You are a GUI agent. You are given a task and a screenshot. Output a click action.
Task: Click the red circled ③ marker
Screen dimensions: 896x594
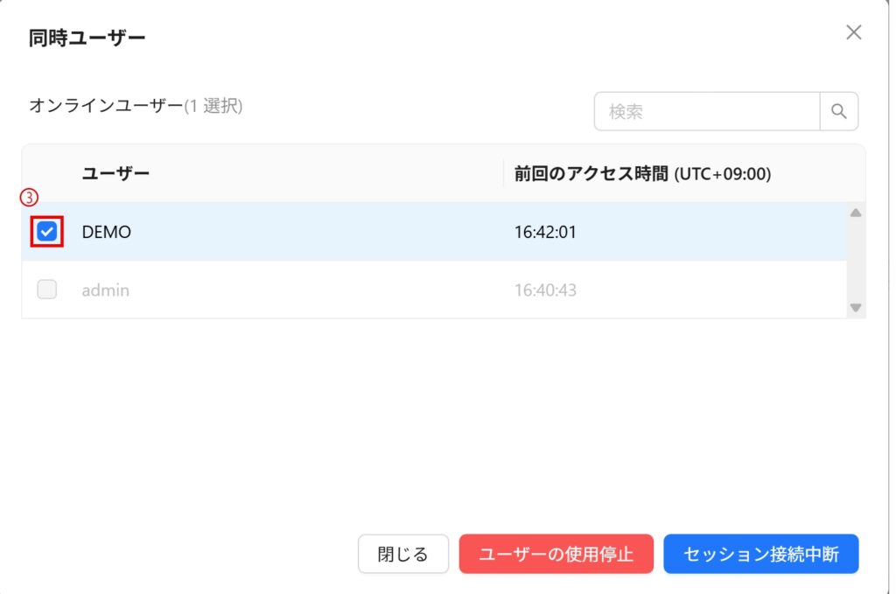point(29,198)
